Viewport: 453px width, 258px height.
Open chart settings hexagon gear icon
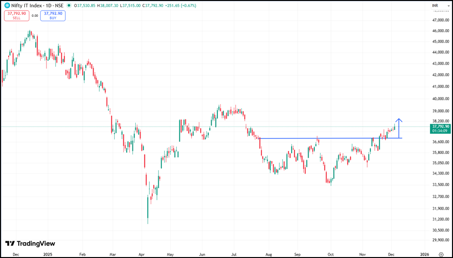coord(441,254)
